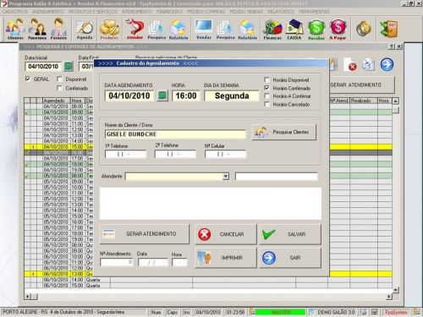Click the 2º Telefone field
423x317 pixels.
(x=175, y=154)
